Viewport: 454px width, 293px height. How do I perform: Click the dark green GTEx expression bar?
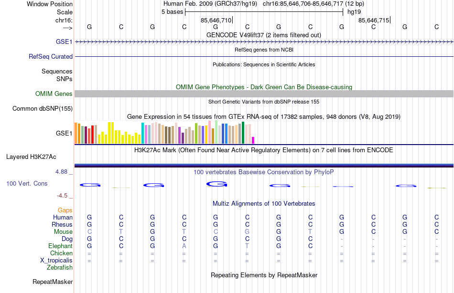click(x=243, y=133)
